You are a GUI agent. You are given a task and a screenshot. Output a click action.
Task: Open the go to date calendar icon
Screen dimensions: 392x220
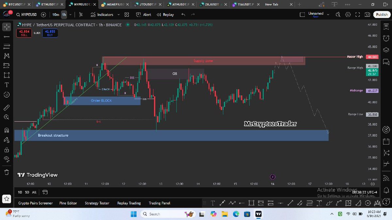45,192
